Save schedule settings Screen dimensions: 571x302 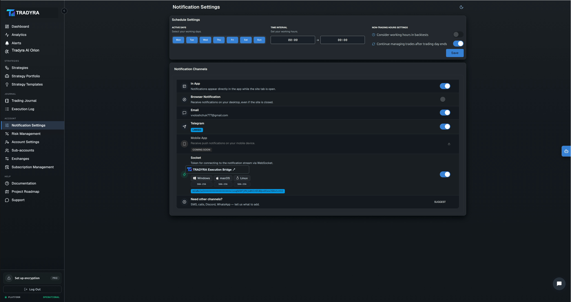(x=455, y=53)
